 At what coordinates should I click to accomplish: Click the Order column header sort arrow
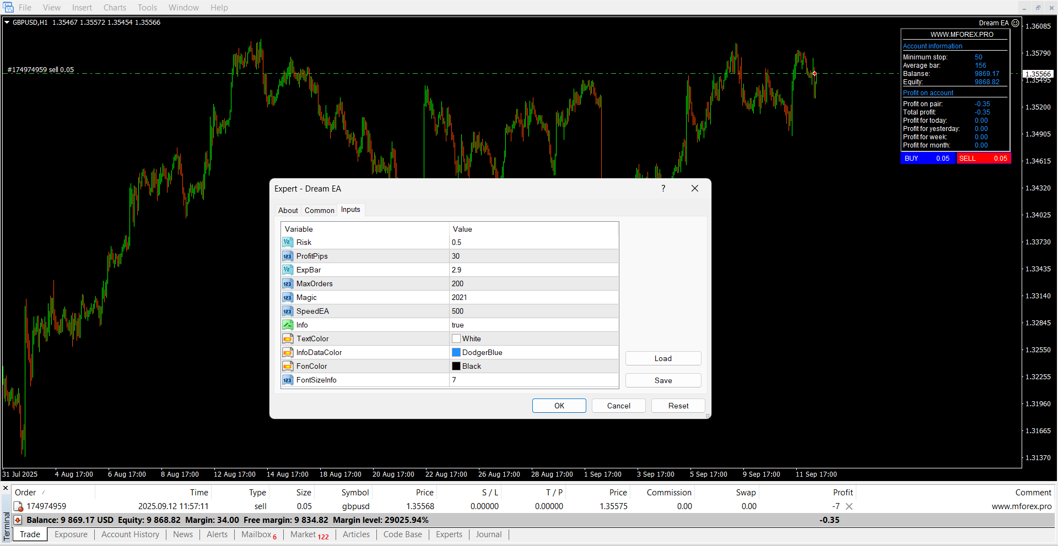click(44, 492)
